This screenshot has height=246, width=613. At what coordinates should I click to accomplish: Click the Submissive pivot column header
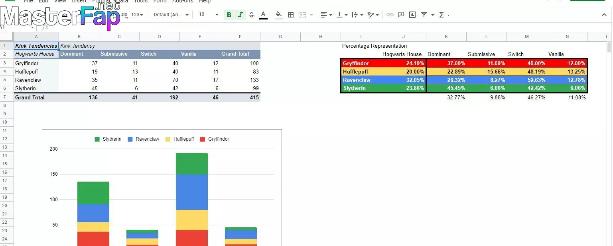click(119, 54)
